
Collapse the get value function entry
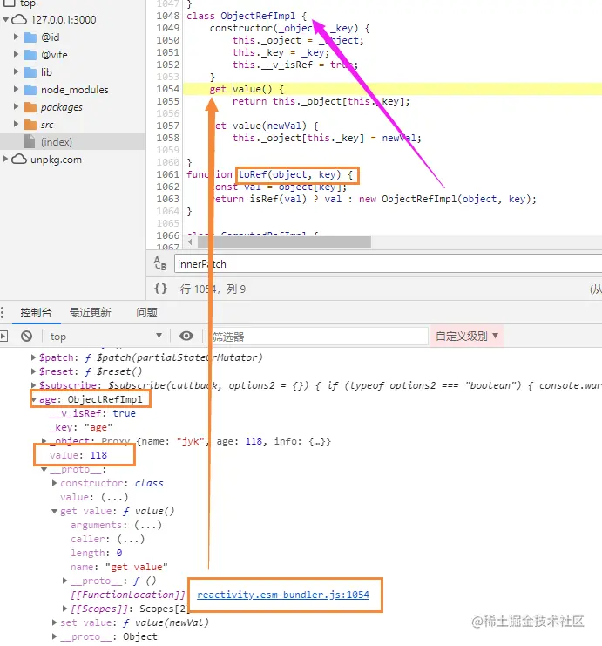click(x=54, y=511)
